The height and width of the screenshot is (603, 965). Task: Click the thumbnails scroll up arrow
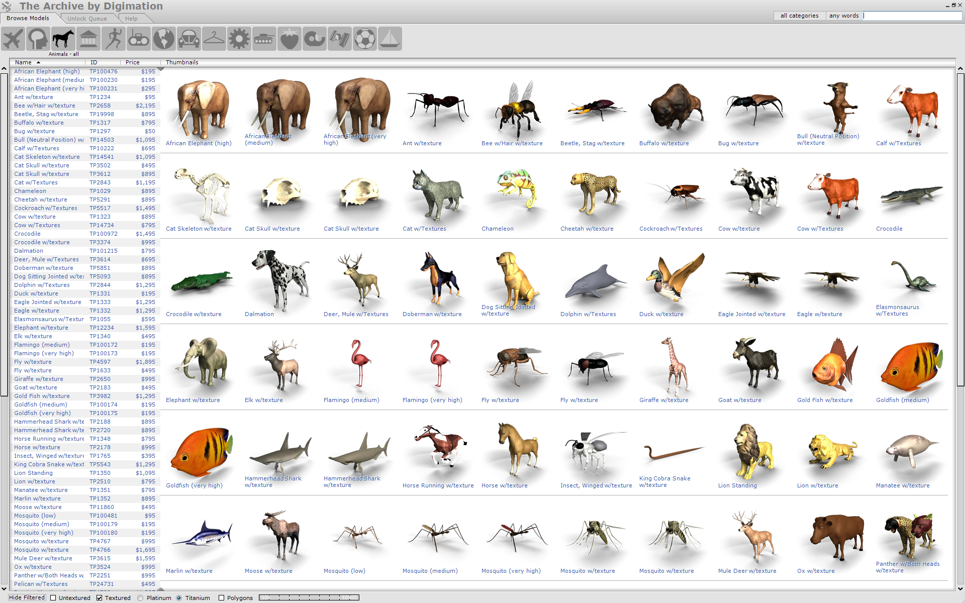[960, 68]
